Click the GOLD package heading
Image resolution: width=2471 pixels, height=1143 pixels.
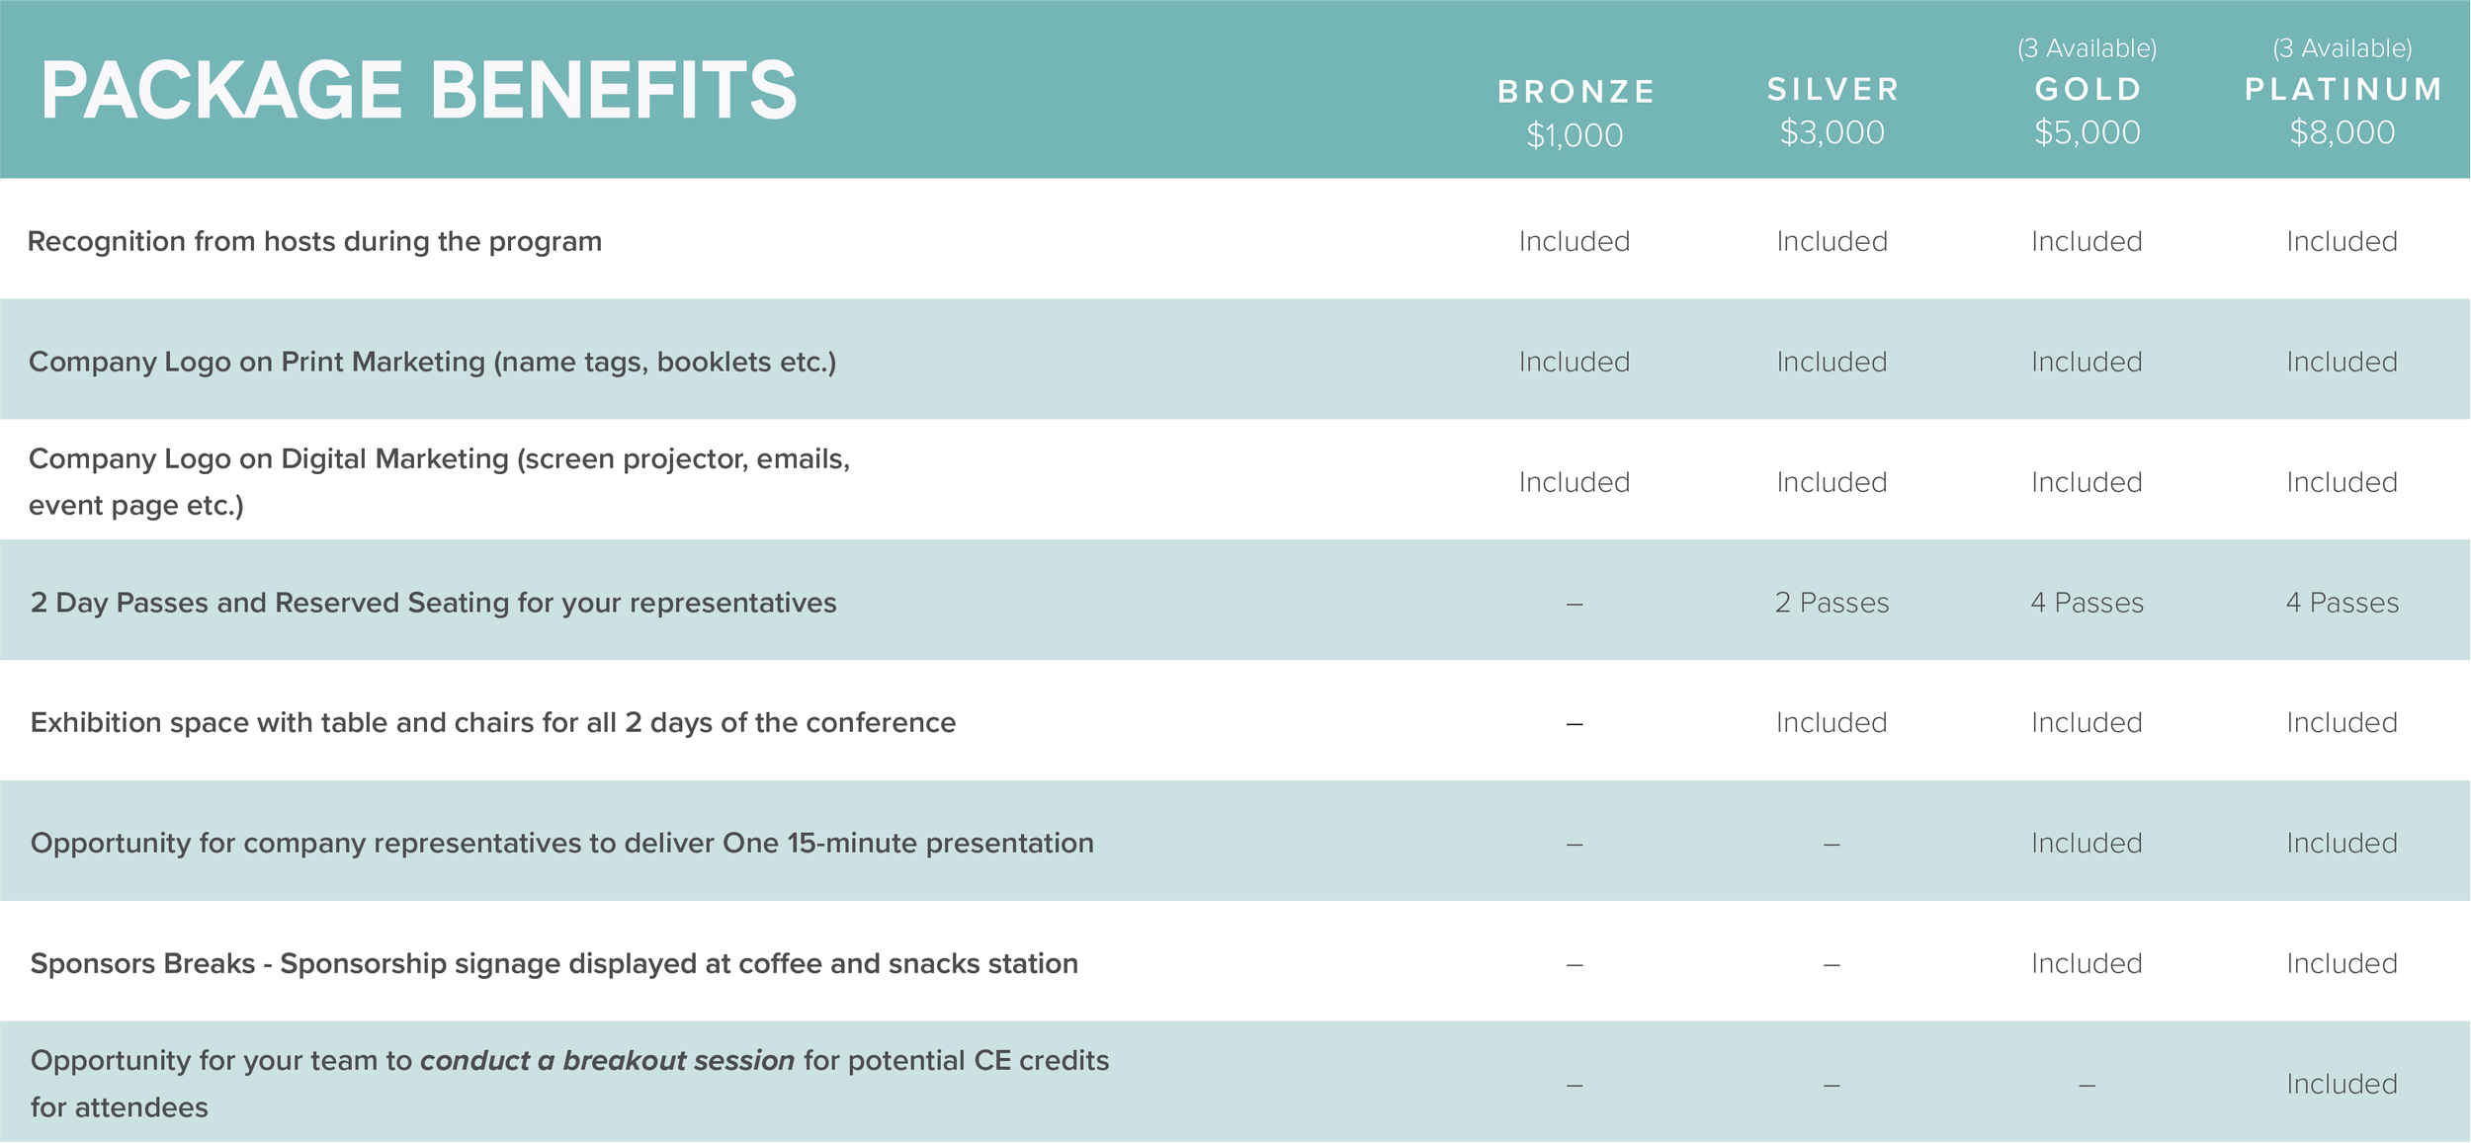coord(2088,90)
